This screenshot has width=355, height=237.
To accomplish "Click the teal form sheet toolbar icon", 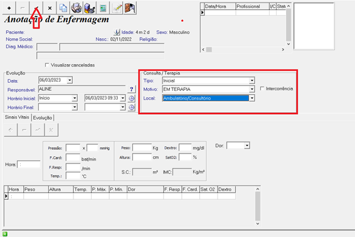I will (103, 8).
